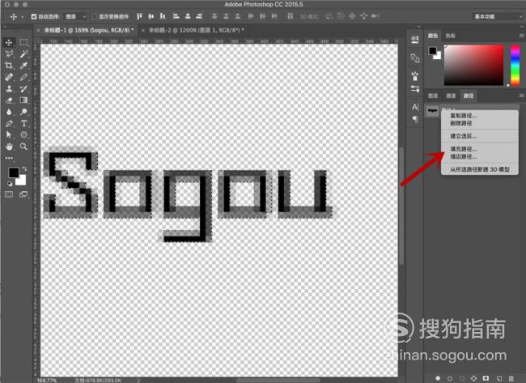Choose New 3D Extrusion from Selected Path
The image size is (526, 383).
(480, 169)
